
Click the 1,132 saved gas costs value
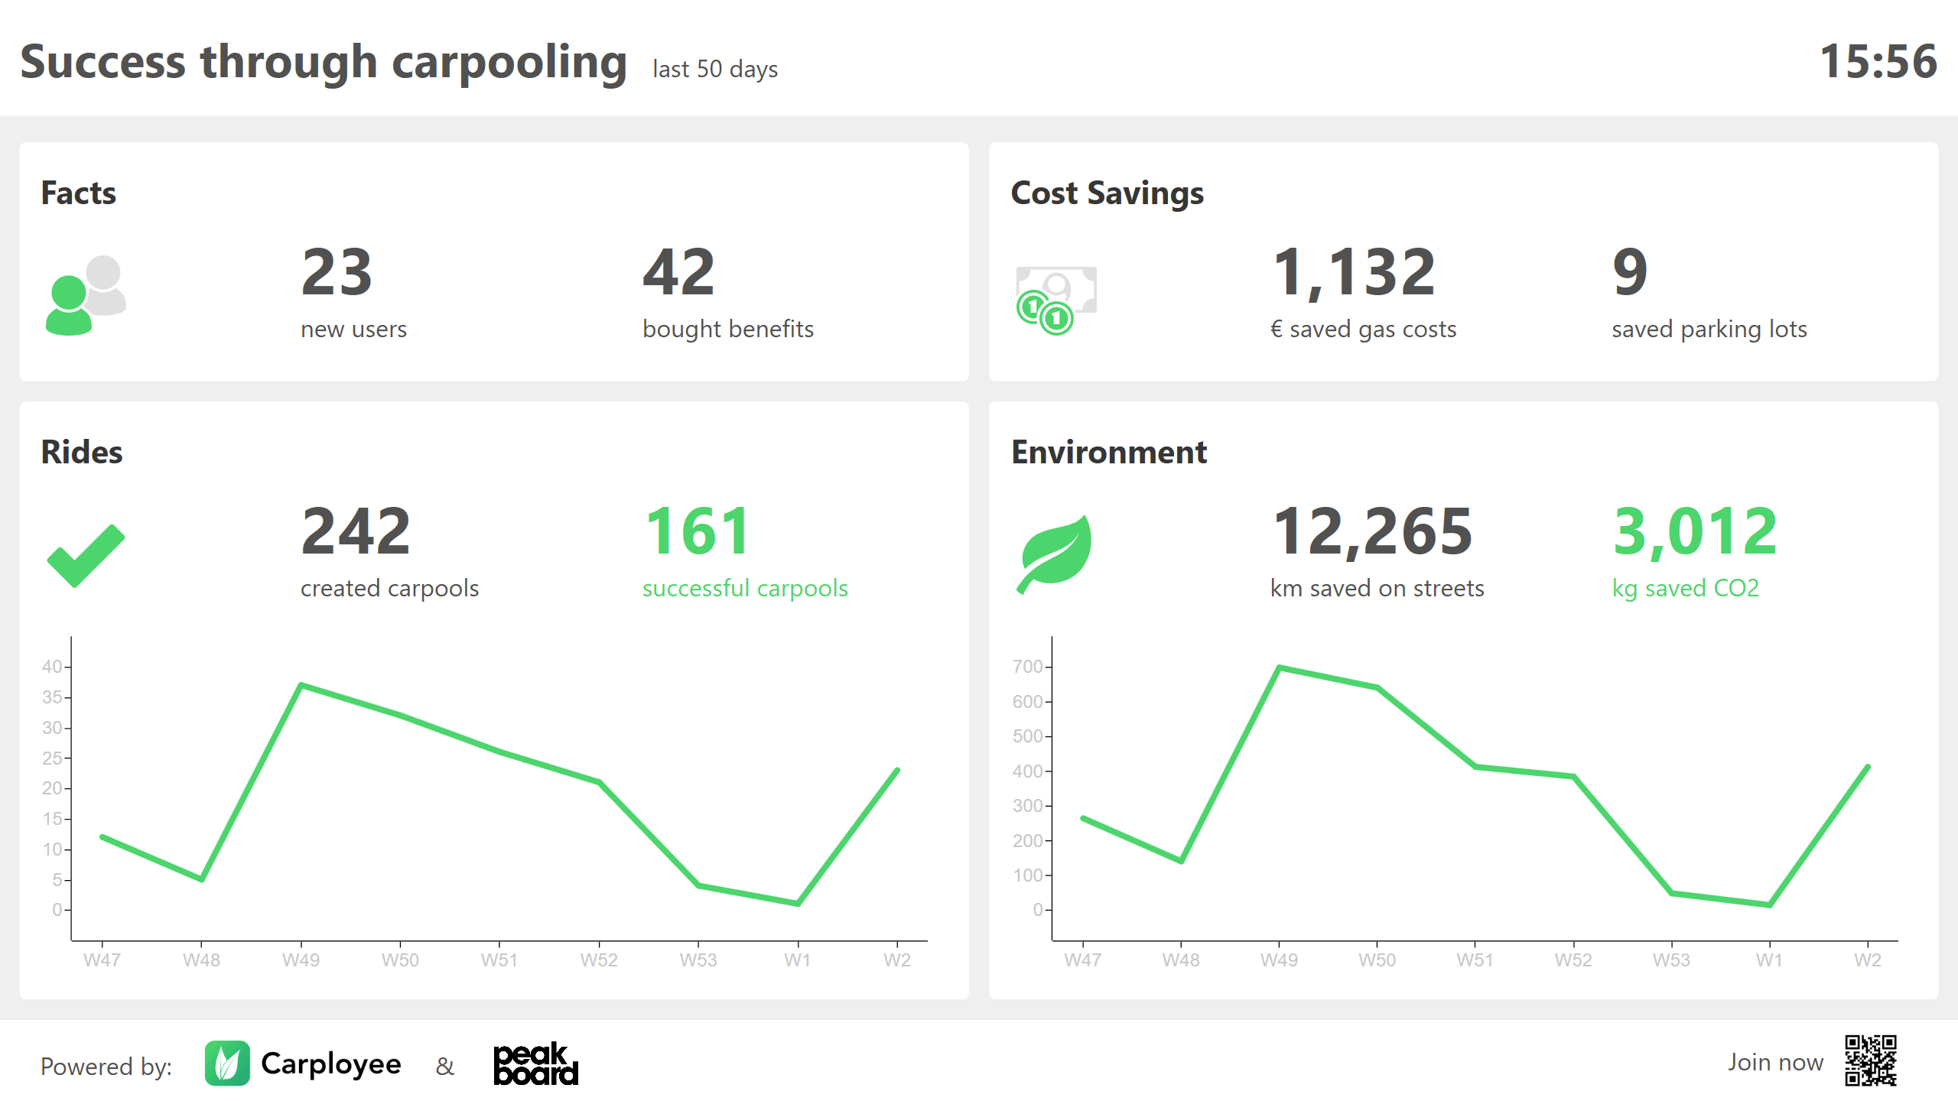point(1354,272)
